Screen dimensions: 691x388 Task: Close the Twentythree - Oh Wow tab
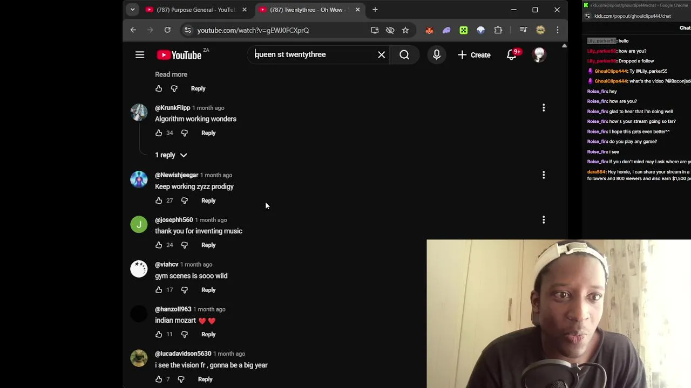(x=357, y=10)
